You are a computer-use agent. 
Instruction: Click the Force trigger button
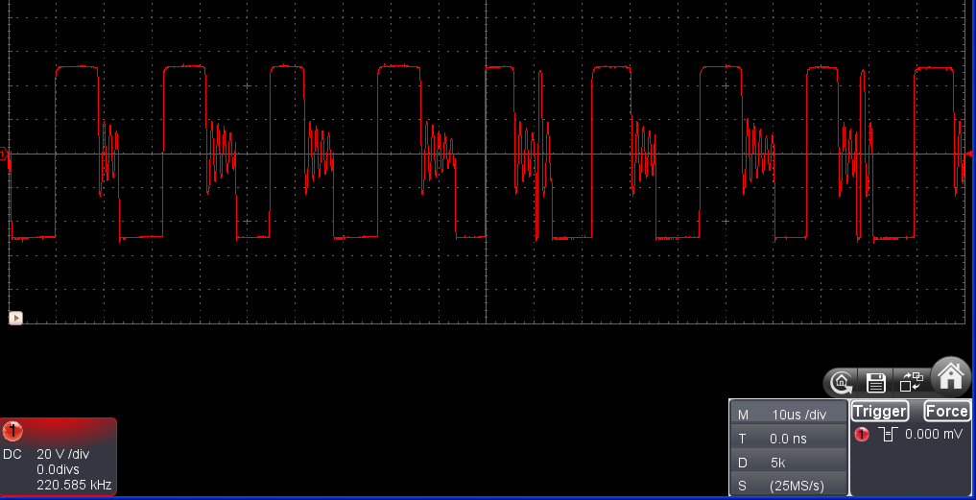[947, 412]
